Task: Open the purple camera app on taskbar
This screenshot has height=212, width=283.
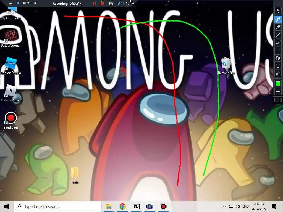Action: pyautogui.click(x=150, y=206)
